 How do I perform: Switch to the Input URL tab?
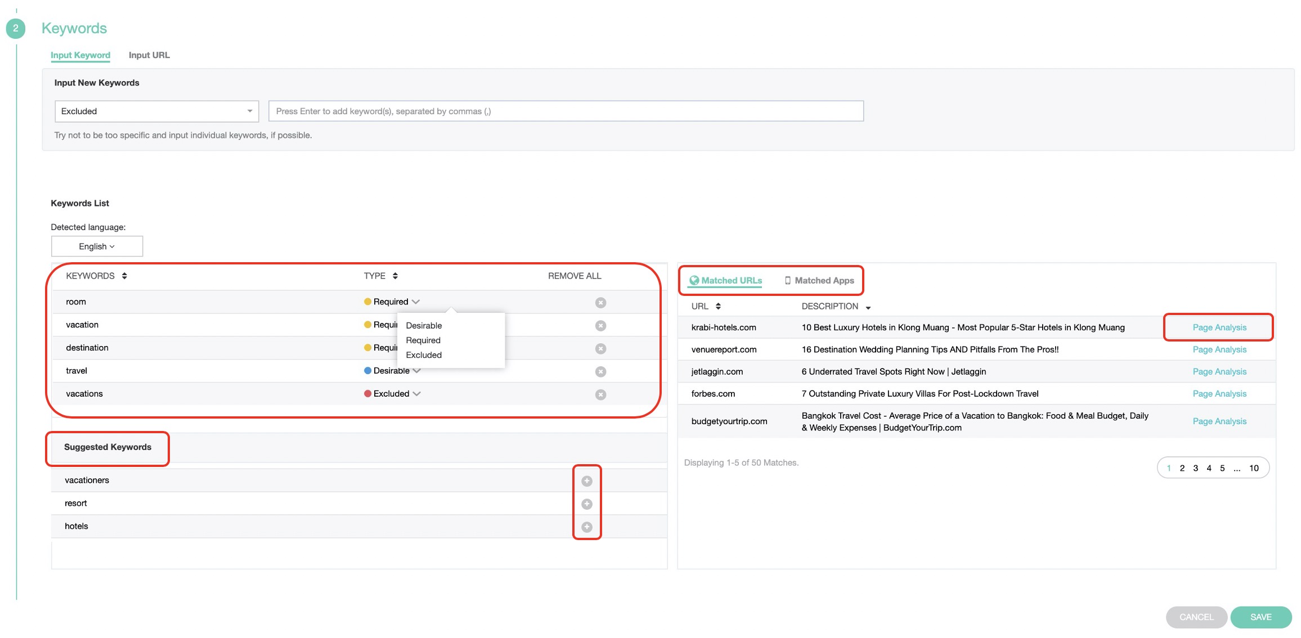(149, 55)
